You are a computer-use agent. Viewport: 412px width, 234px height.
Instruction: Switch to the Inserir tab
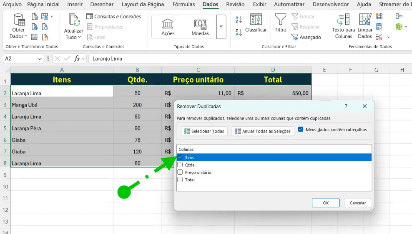(x=75, y=5)
